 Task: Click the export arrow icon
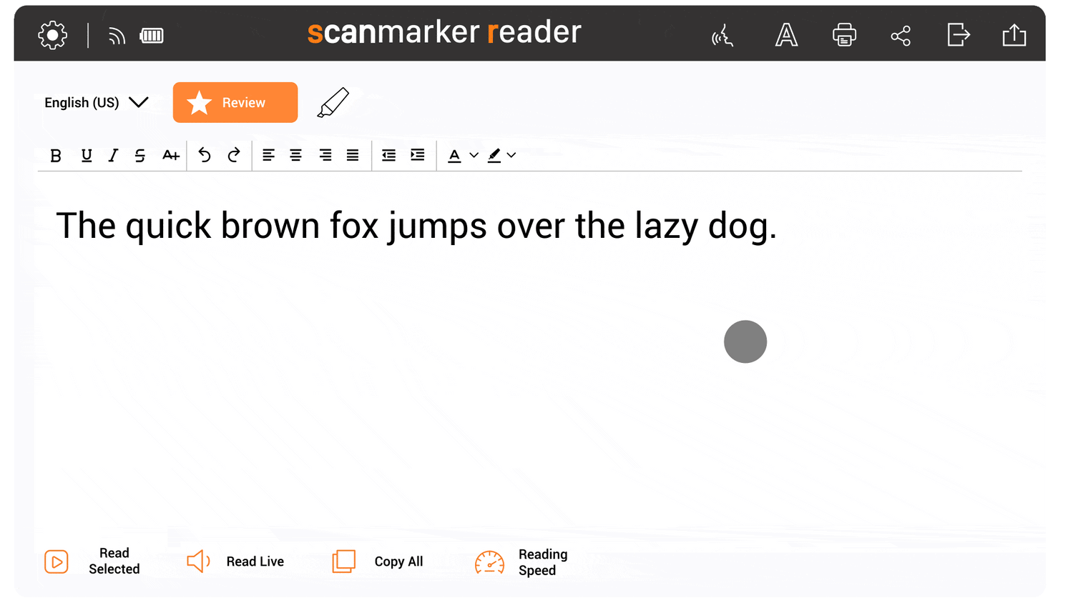(958, 34)
